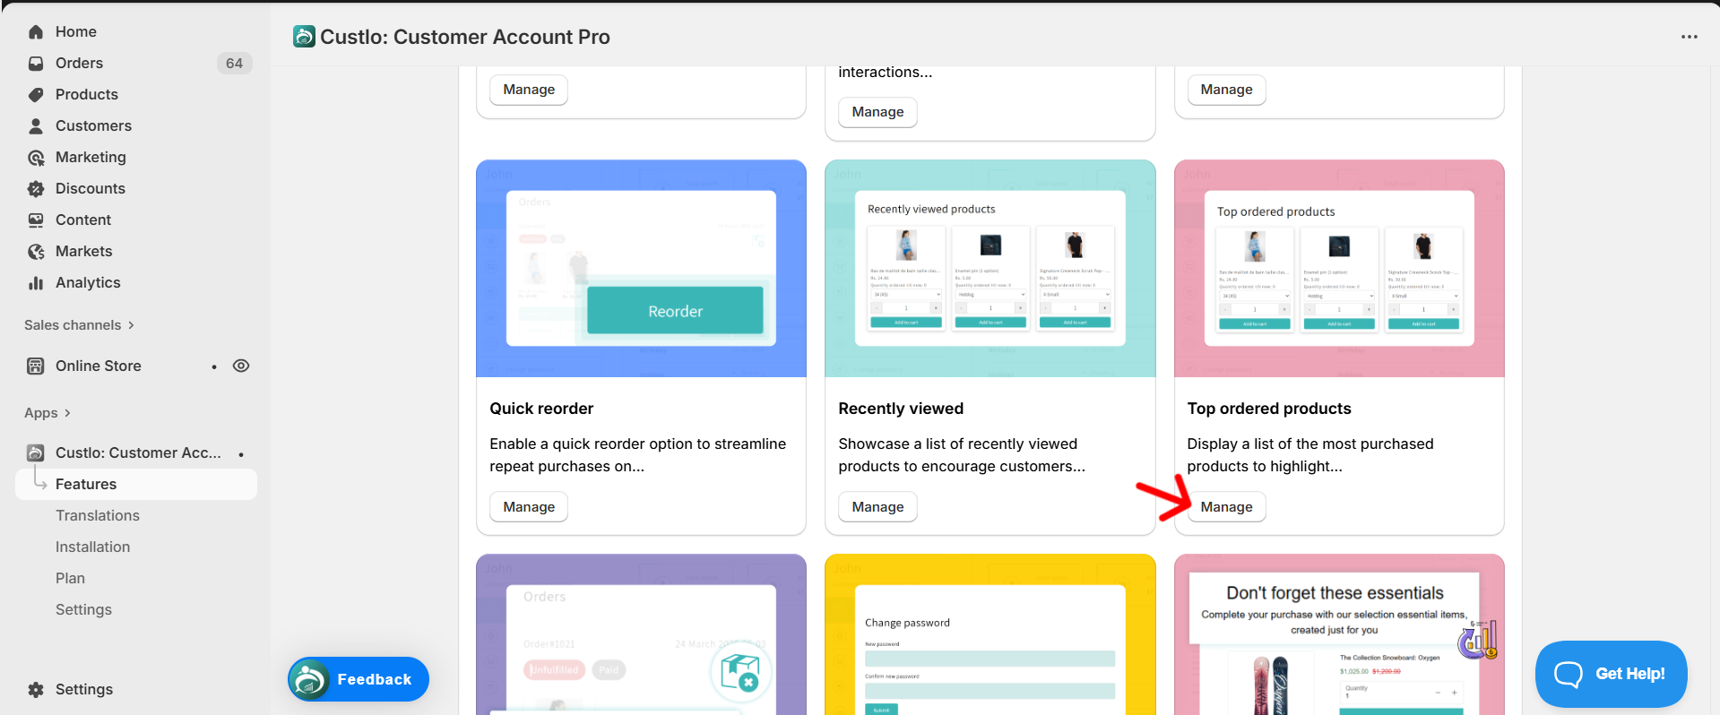The width and height of the screenshot is (1720, 715).
Task: Click the order cancel box icon
Action: pyautogui.click(x=740, y=672)
